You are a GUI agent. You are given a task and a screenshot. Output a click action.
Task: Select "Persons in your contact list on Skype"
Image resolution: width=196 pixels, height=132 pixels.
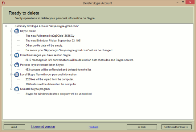(x=42, y=65)
